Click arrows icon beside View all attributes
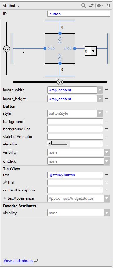This screenshot has height=268, width=113. point(36,261)
